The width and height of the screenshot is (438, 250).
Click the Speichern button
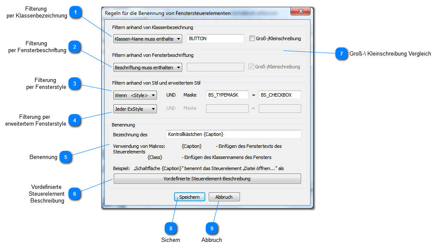coord(189,197)
